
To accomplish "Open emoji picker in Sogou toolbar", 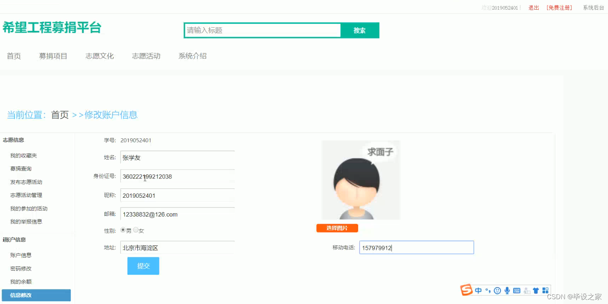I will (x=497, y=290).
